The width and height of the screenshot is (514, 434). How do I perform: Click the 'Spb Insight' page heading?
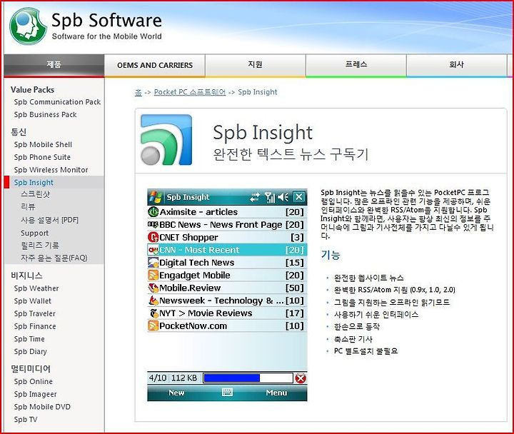pyautogui.click(x=263, y=133)
